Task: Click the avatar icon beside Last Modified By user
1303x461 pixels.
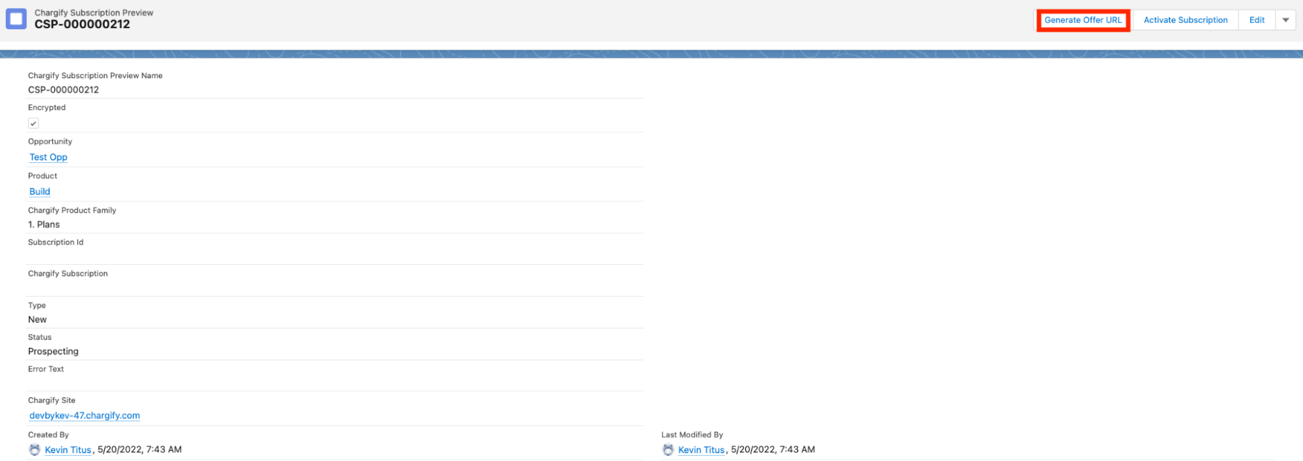Action: tap(668, 450)
